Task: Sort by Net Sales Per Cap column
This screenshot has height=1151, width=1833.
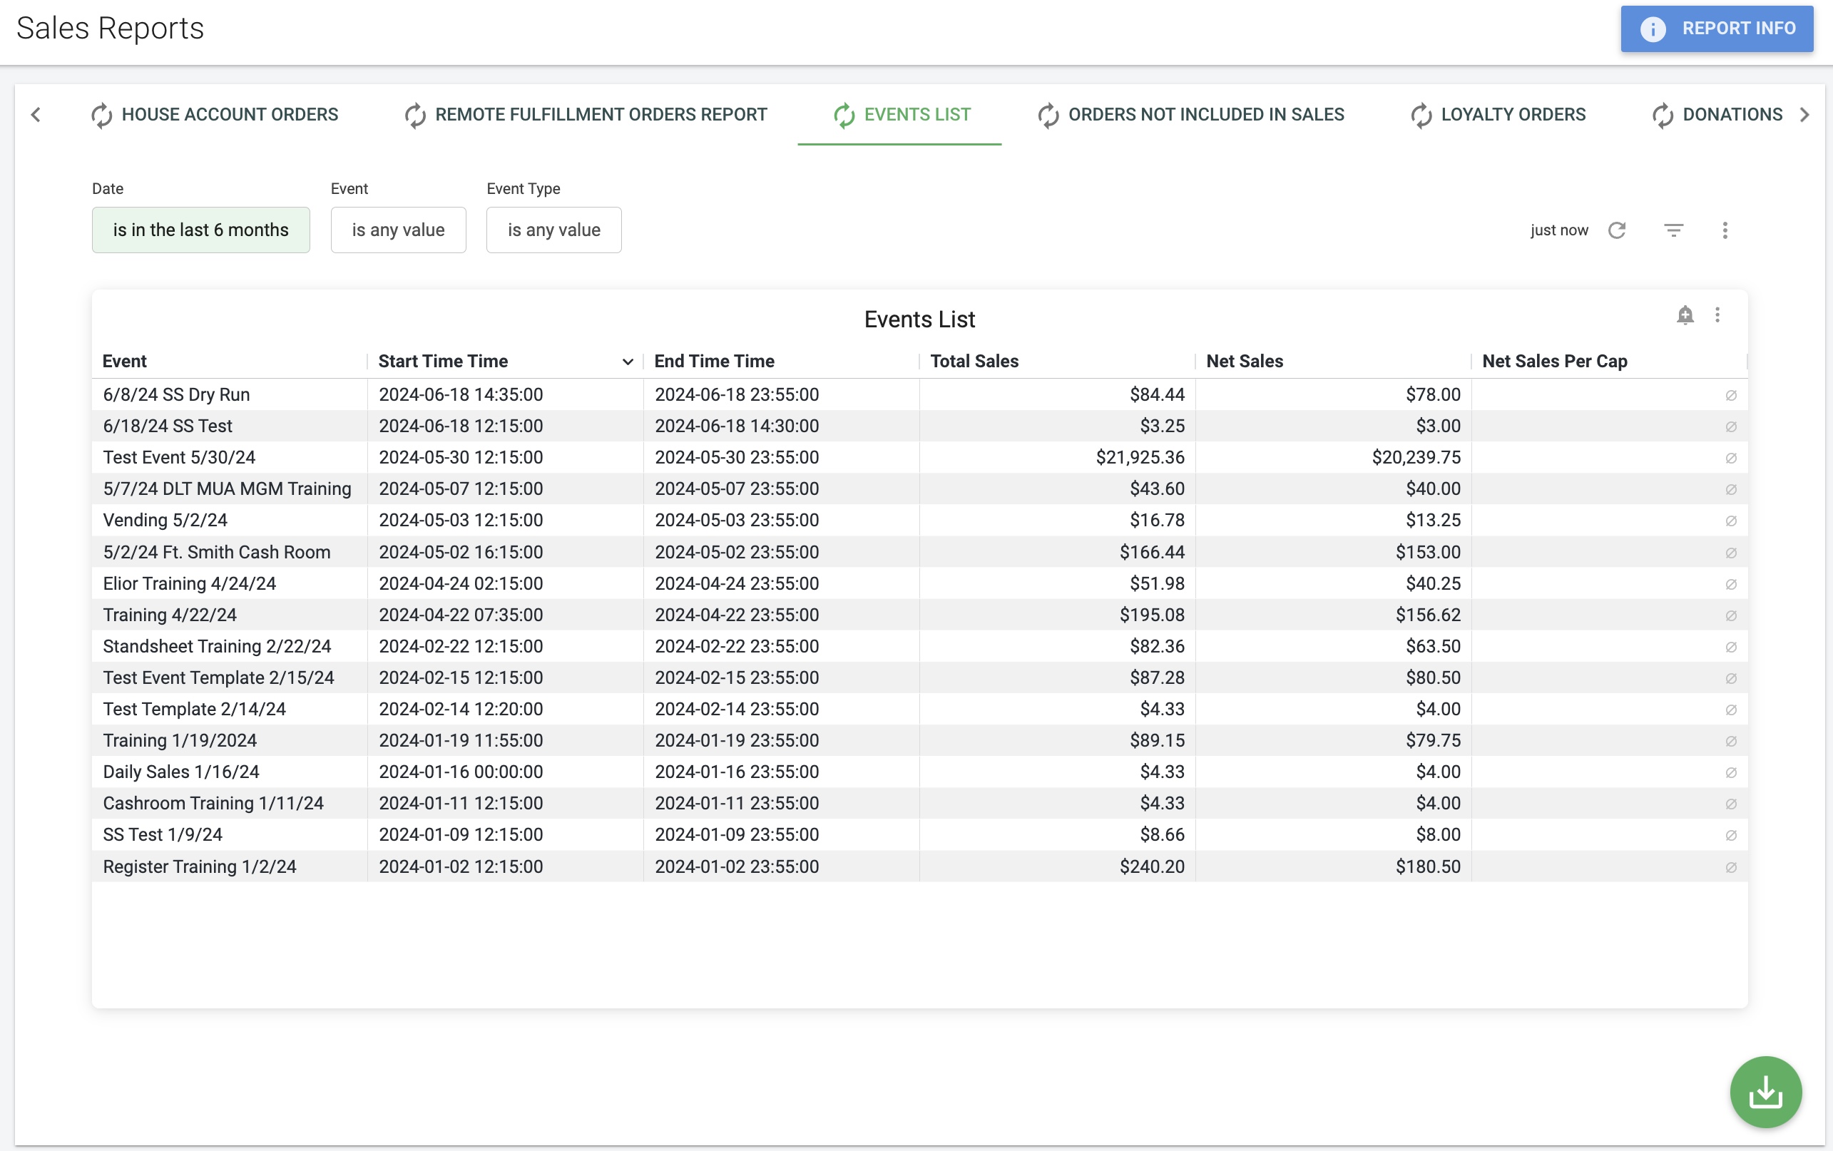Action: (x=1554, y=362)
